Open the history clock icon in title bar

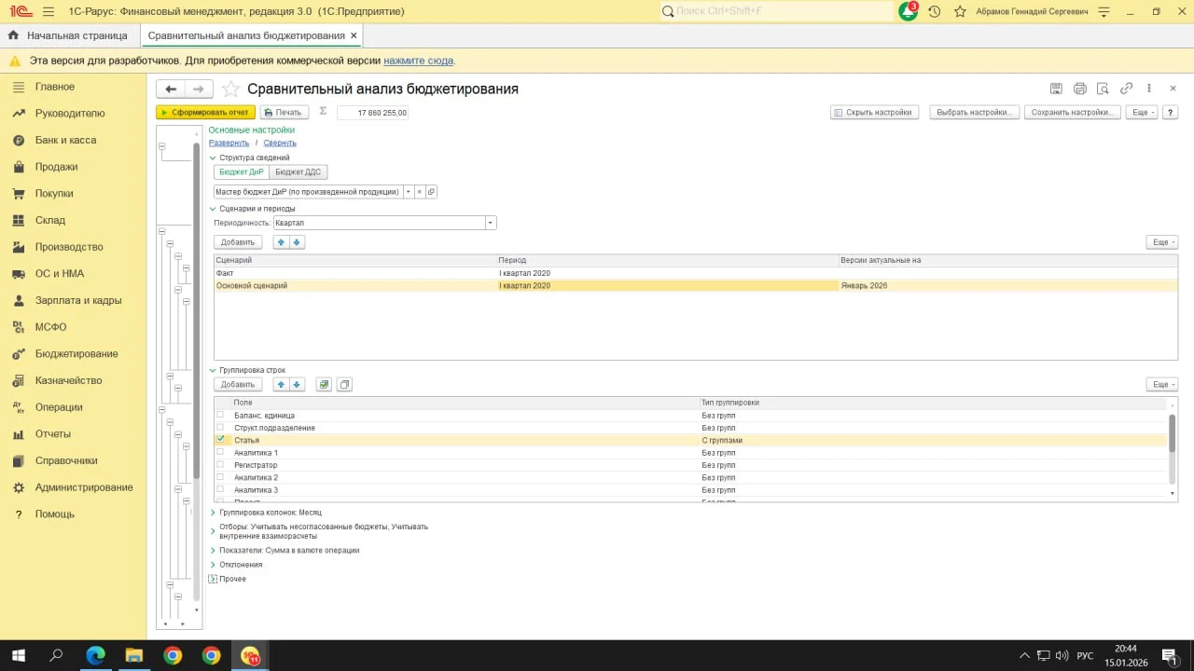pyautogui.click(x=934, y=11)
